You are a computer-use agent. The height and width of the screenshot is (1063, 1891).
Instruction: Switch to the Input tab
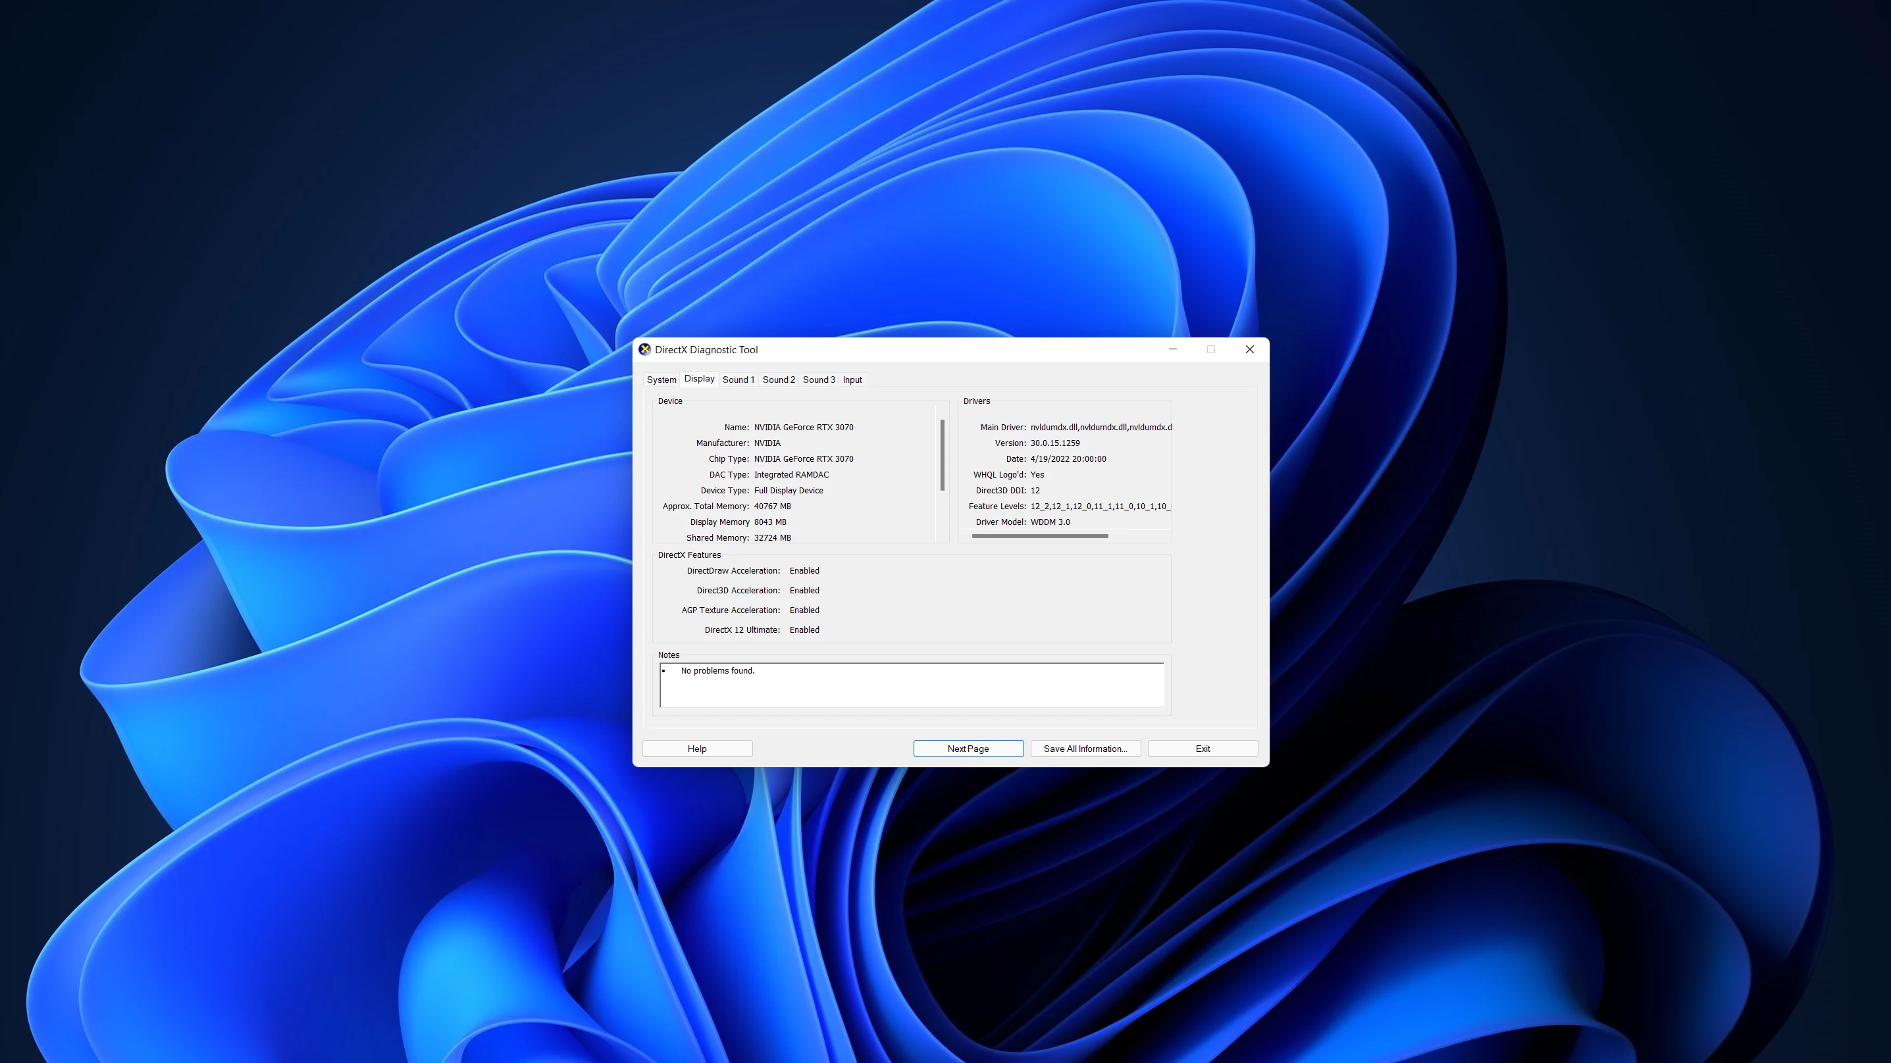(852, 380)
